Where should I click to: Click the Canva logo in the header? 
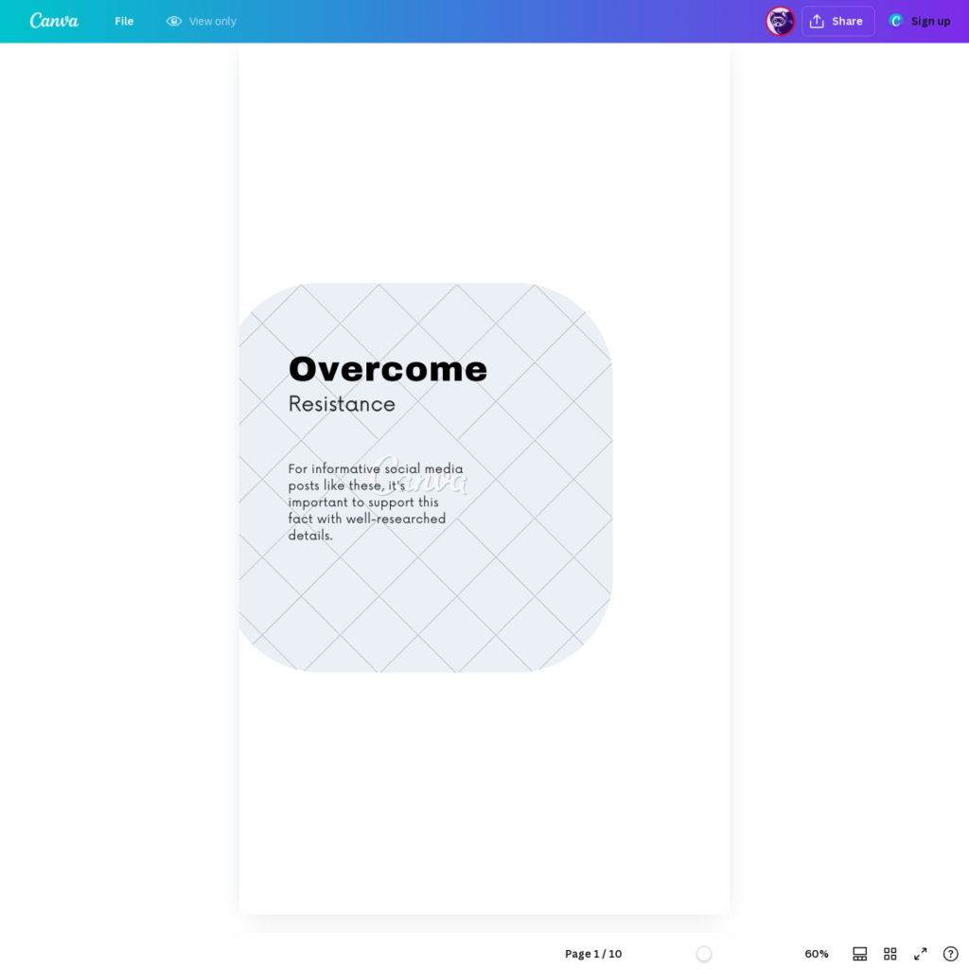(54, 21)
